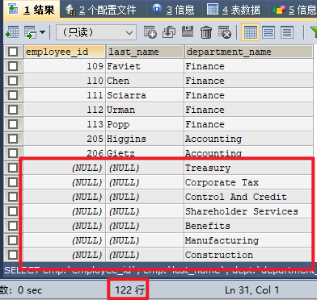
Task: Sort by the department_name column header
Action: [x=249, y=52]
